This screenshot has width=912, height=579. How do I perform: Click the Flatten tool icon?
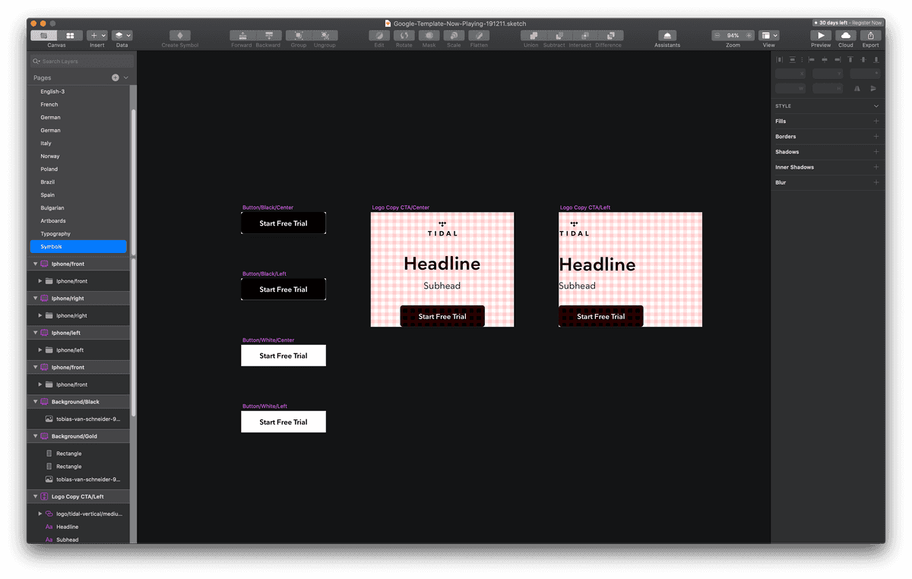click(x=479, y=36)
